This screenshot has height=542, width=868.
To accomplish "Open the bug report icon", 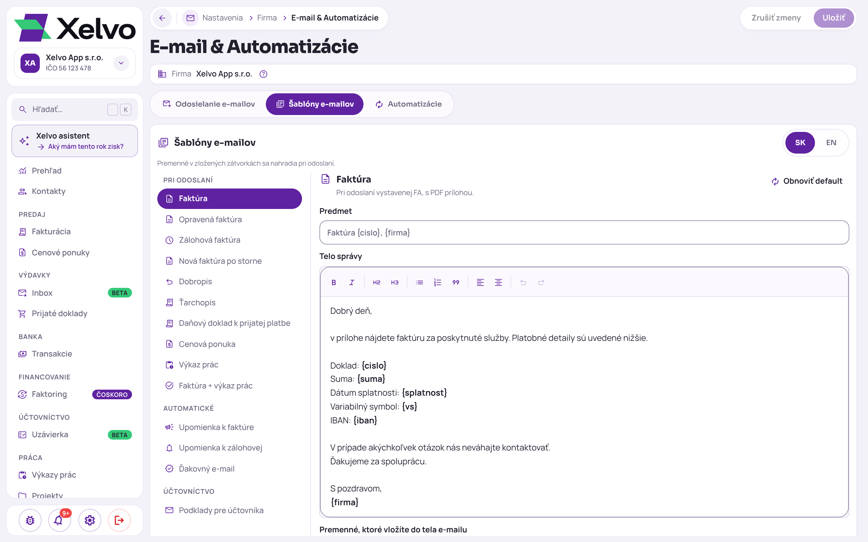I will [30, 520].
